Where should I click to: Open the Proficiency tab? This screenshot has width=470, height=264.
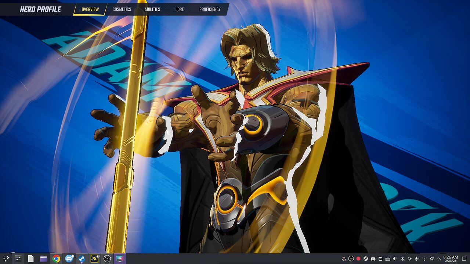210,9
